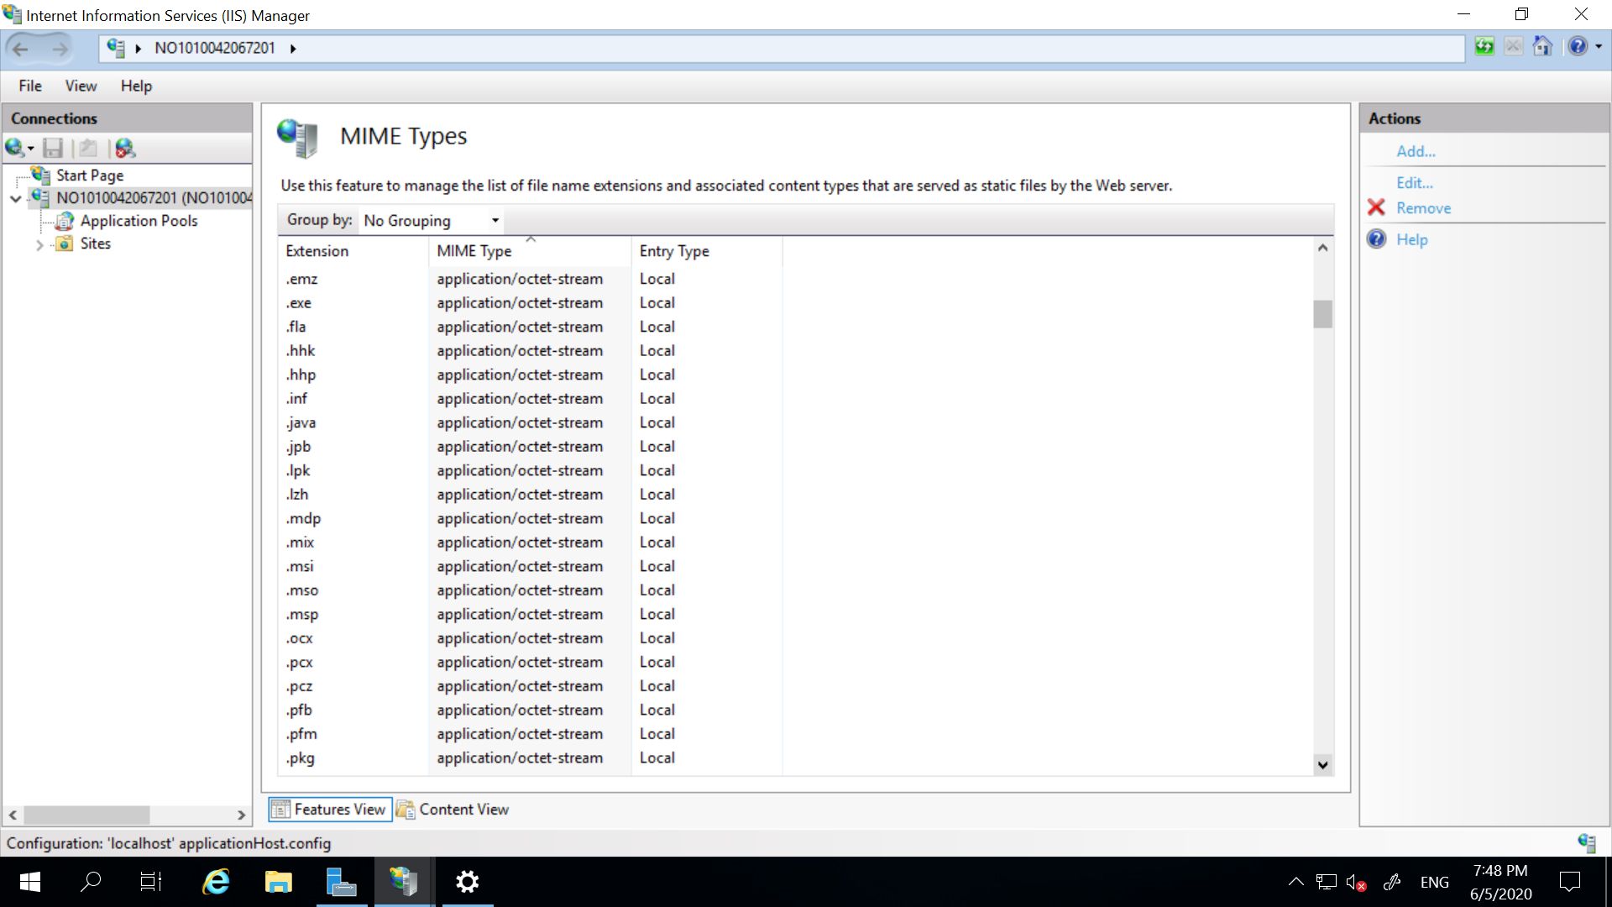Viewport: 1612px width, 907px height.
Task: Click the Help icon in Actions panel
Action: pyautogui.click(x=1376, y=239)
